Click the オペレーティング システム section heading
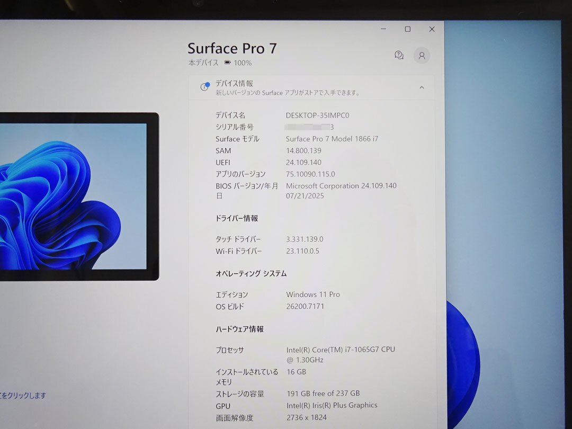The width and height of the screenshot is (572, 429). (x=251, y=273)
